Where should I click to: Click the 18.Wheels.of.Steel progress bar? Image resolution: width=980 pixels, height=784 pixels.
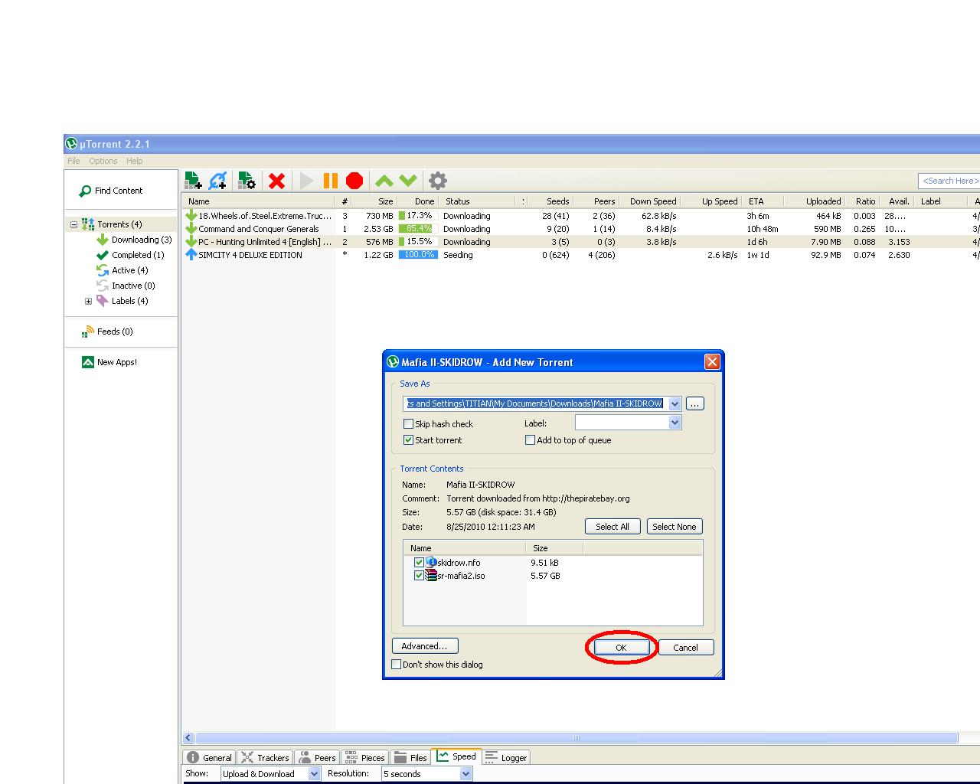418,216
